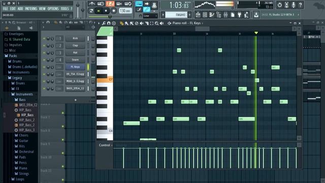Mute the FL Keys channel via green LED
This screenshot has height=183, width=325.
(x=44, y=67)
